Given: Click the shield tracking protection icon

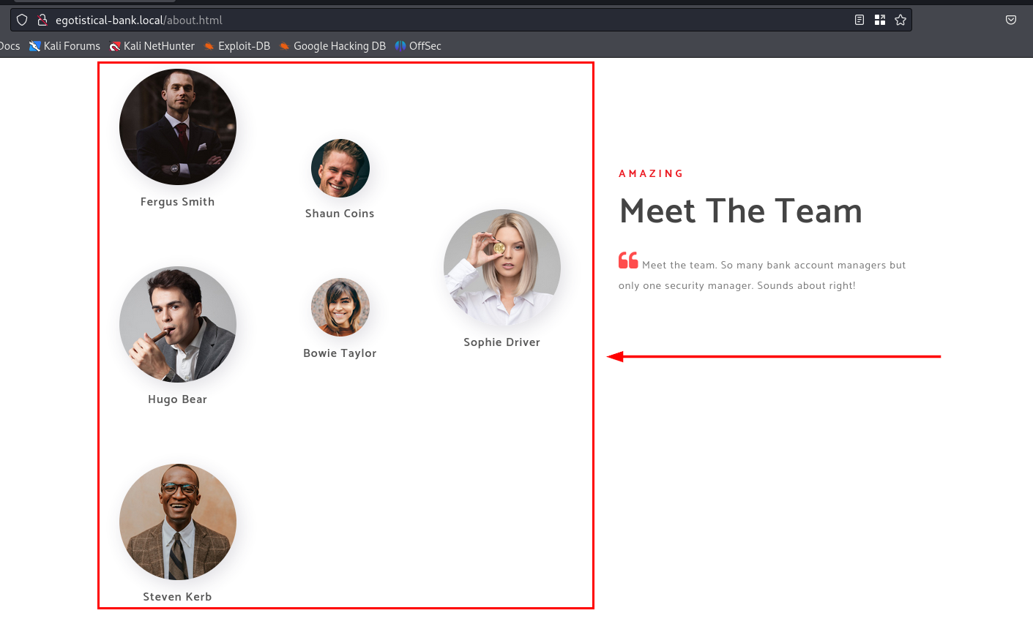Looking at the screenshot, I should pos(22,20).
